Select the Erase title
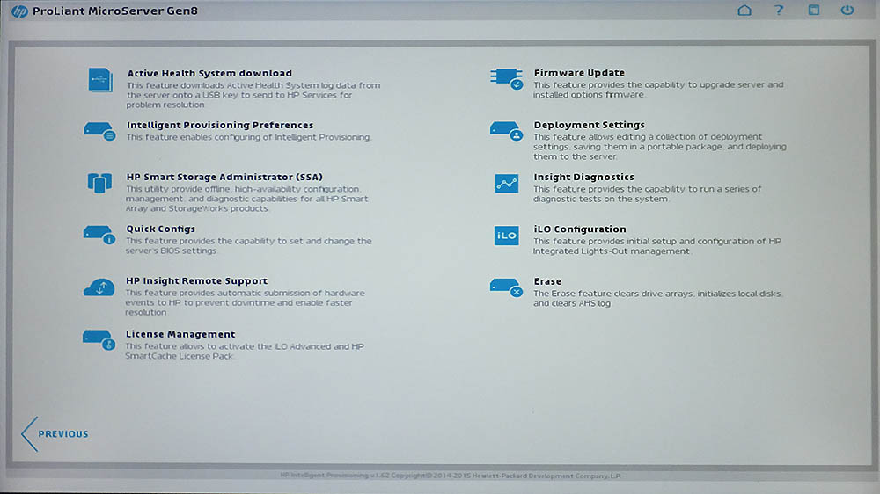880x494 pixels. [x=547, y=281]
